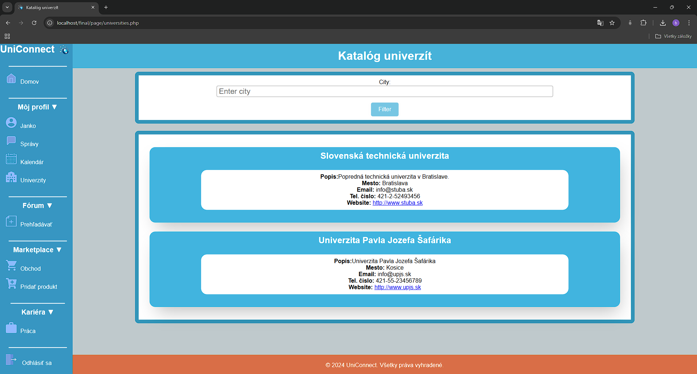Open the browser downloads icon
This screenshot has height=374, width=697.
click(663, 23)
